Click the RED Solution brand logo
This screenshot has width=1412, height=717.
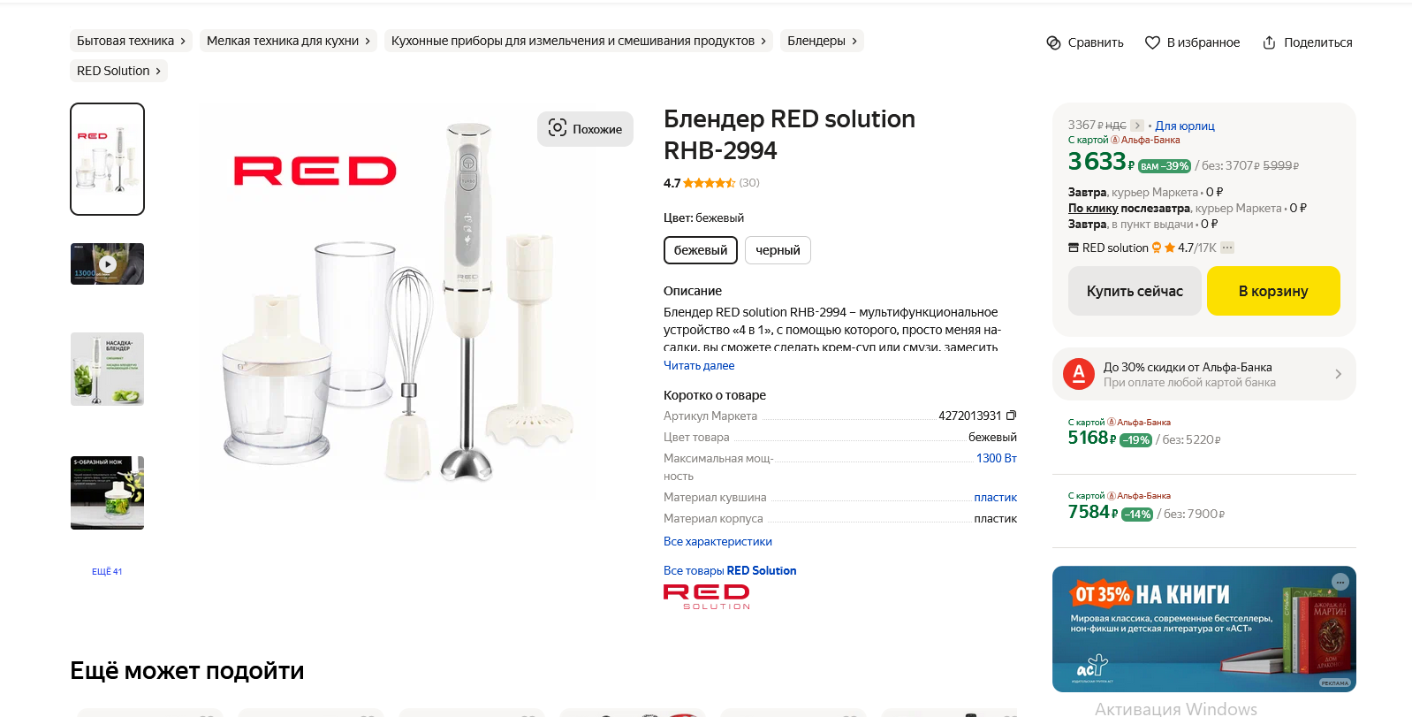707,596
